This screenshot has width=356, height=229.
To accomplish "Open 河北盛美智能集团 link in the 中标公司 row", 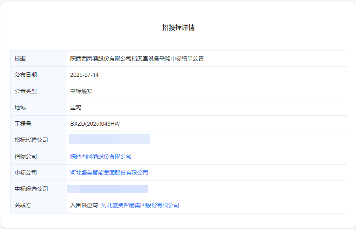I will (109, 173).
